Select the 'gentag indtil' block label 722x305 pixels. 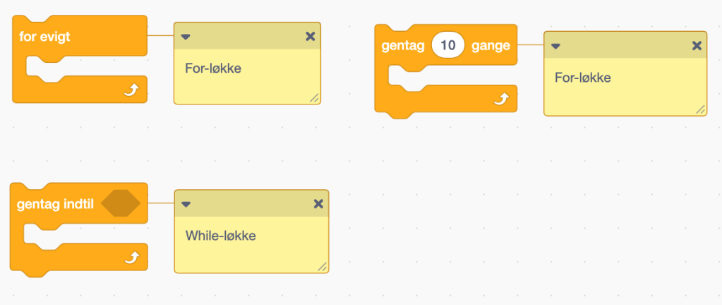[56, 204]
